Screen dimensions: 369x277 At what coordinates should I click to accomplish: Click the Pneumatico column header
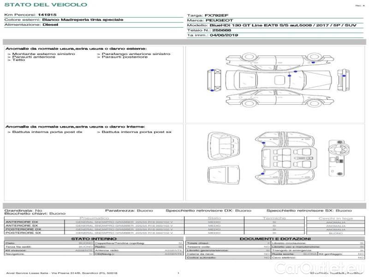pos(94,218)
